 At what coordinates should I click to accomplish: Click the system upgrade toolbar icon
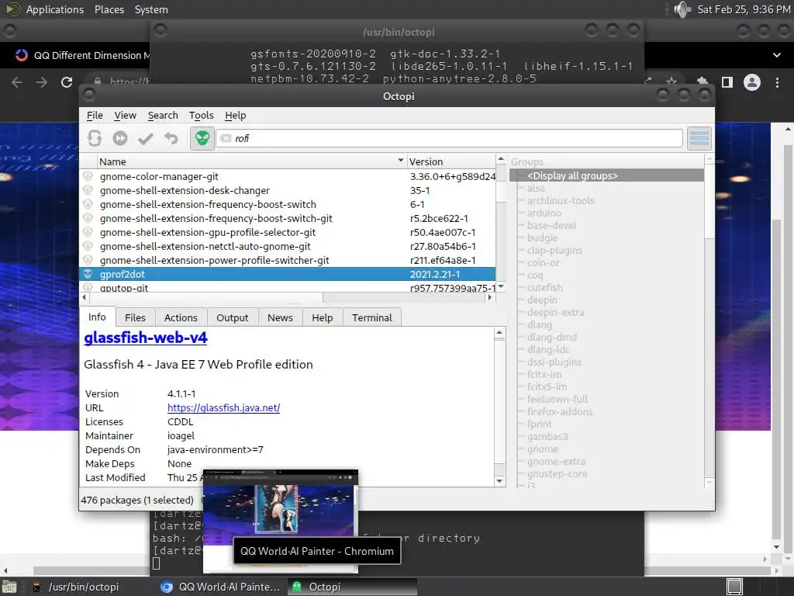(120, 138)
